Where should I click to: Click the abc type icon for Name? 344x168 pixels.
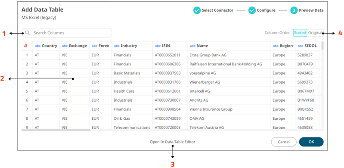(192, 46)
